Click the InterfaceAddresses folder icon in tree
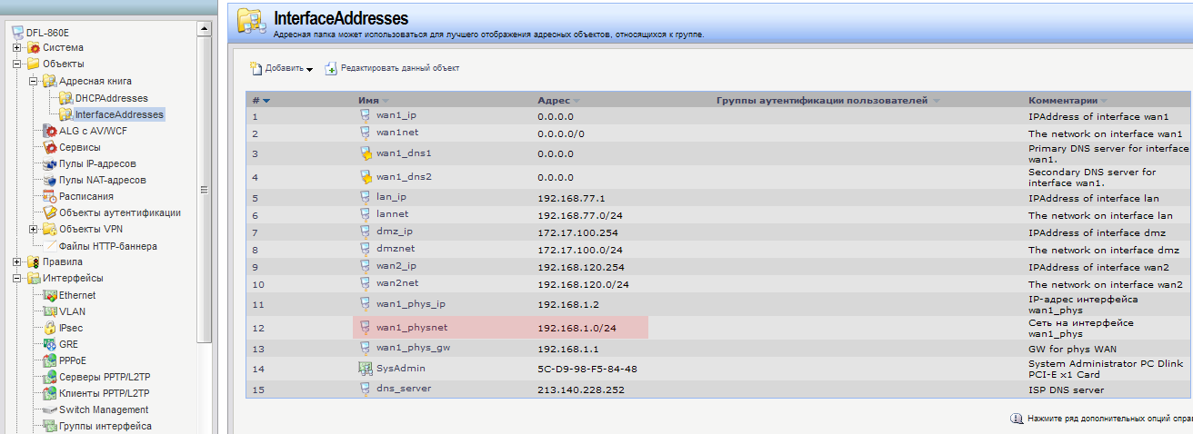 [66, 114]
